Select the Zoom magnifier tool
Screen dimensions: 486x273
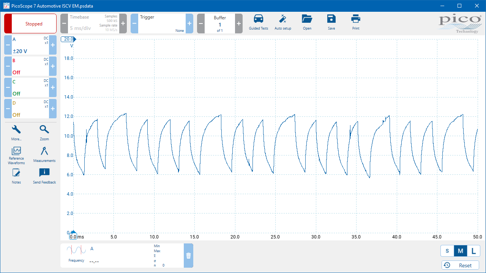[44, 133]
